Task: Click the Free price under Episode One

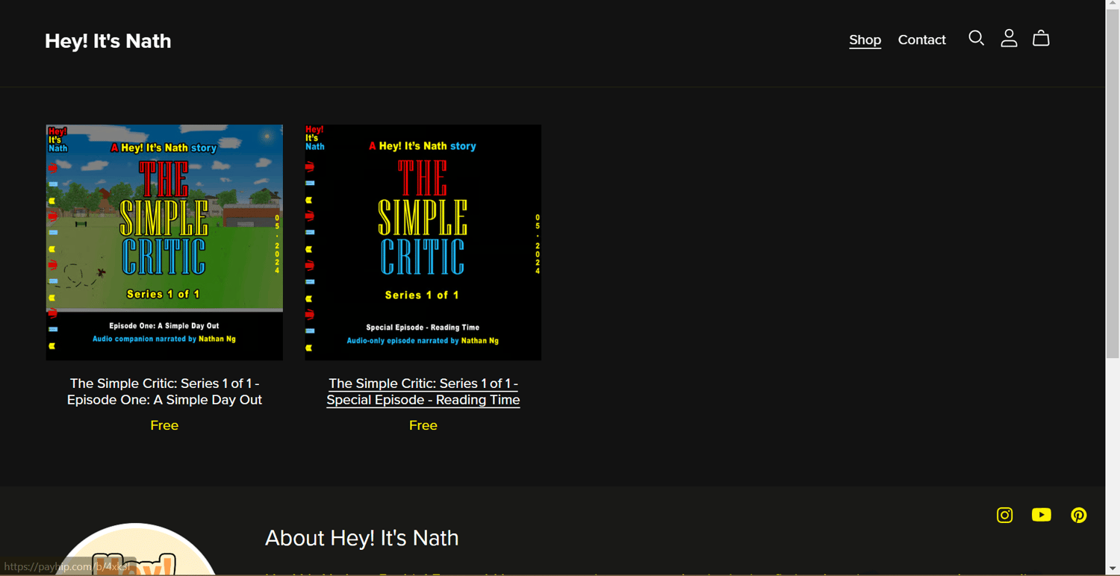Action: pos(164,425)
